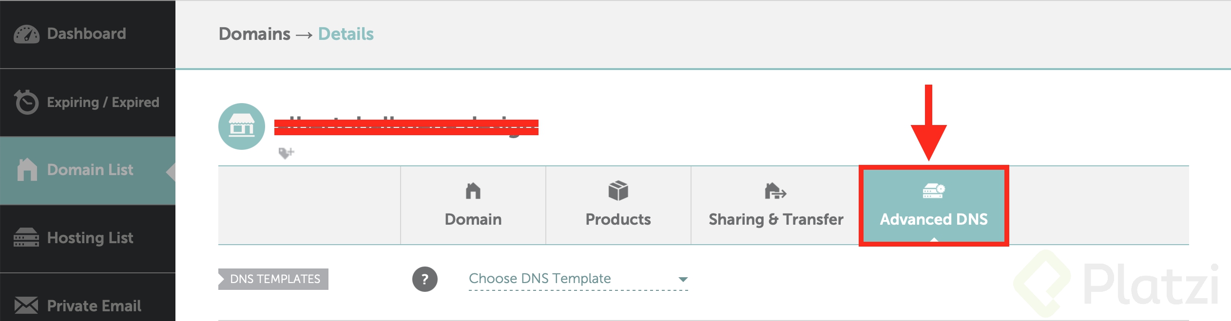The width and height of the screenshot is (1231, 321).
Task: Click the Expiring / Expired clock icon
Action: [x=26, y=102]
